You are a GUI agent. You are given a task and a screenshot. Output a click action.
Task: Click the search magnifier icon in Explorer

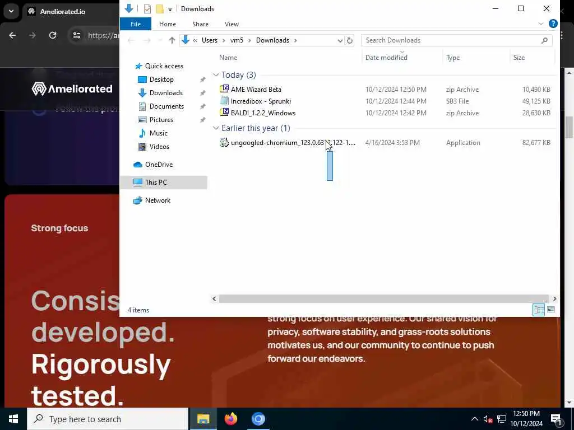544,40
